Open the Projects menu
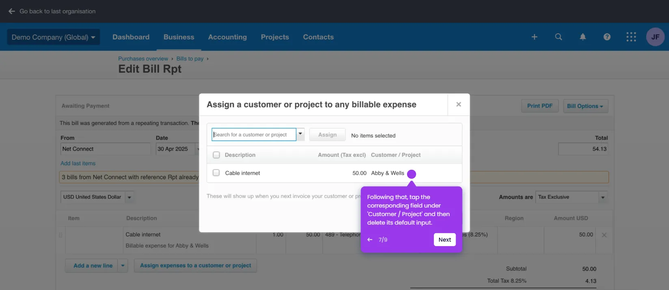The width and height of the screenshot is (669, 290). (275, 37)
